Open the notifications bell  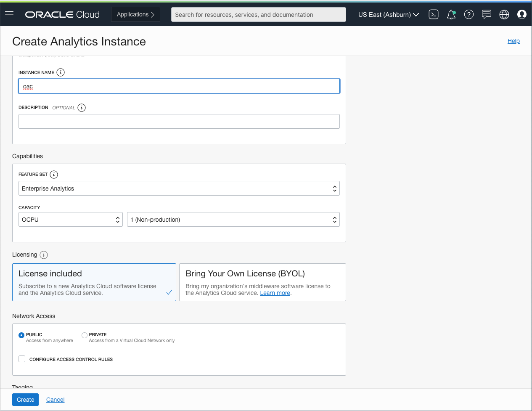451,14
